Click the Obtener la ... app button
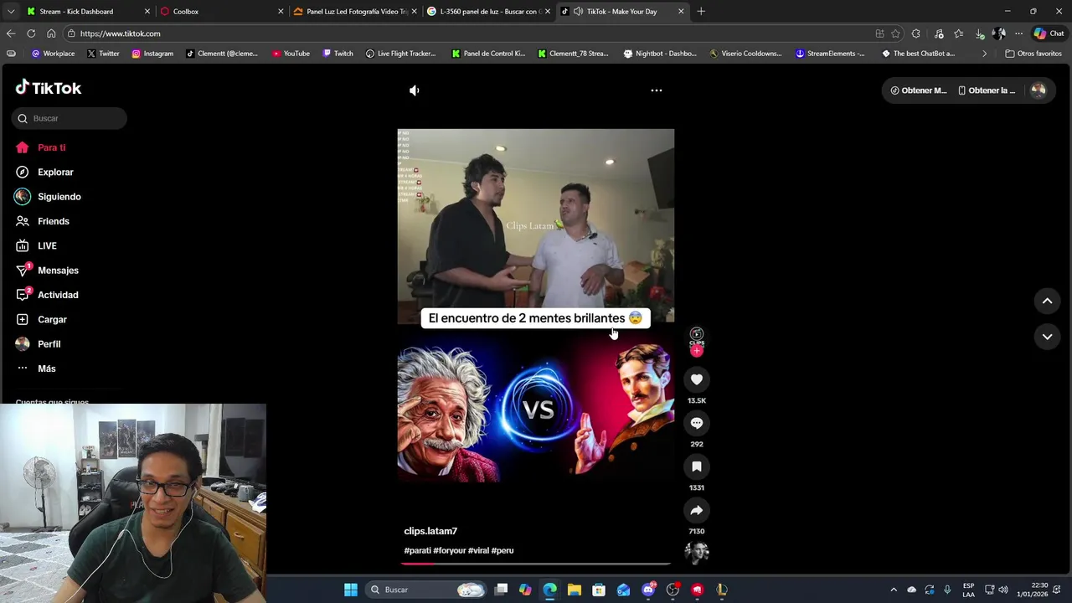 pyautogui.click(x=987, y=90)
